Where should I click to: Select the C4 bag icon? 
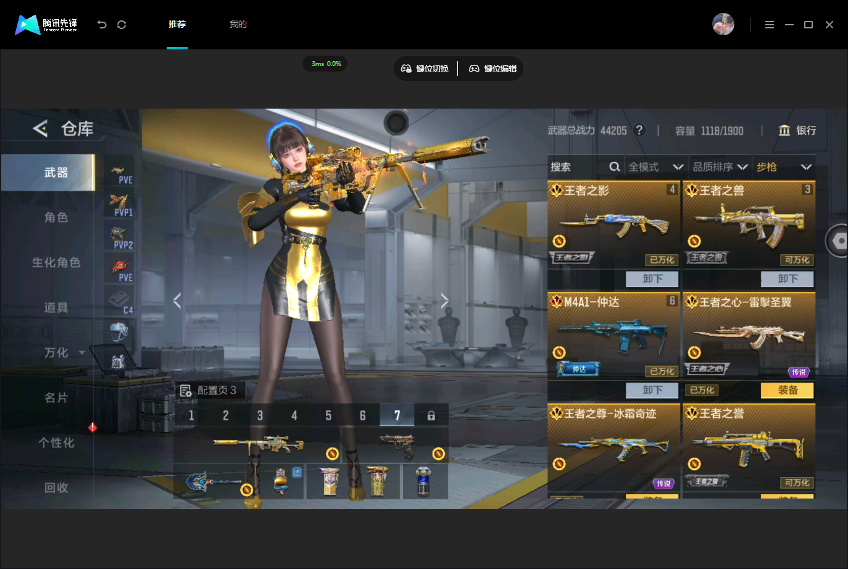119,302
